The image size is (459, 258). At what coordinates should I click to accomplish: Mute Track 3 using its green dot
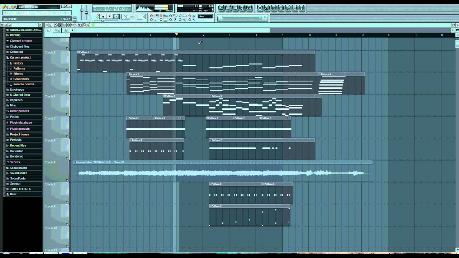(67, 92)
